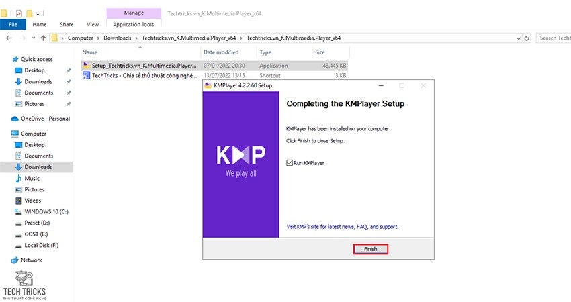
Task: Click the TechTricks shortcut file icon
Action: 86,75
